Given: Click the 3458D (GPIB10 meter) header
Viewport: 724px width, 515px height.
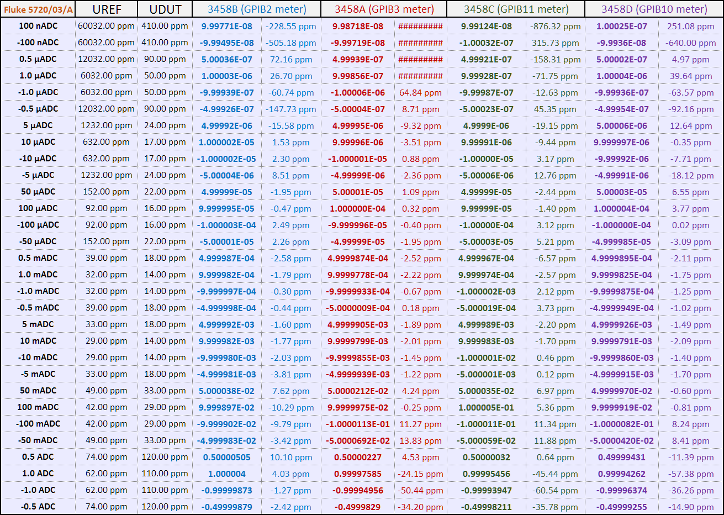Looking at the screenshot, I should point(654,9).
